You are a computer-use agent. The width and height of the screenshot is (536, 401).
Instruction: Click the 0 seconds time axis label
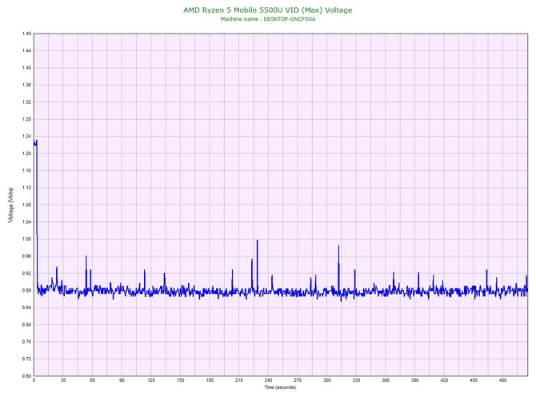[34, 380]
